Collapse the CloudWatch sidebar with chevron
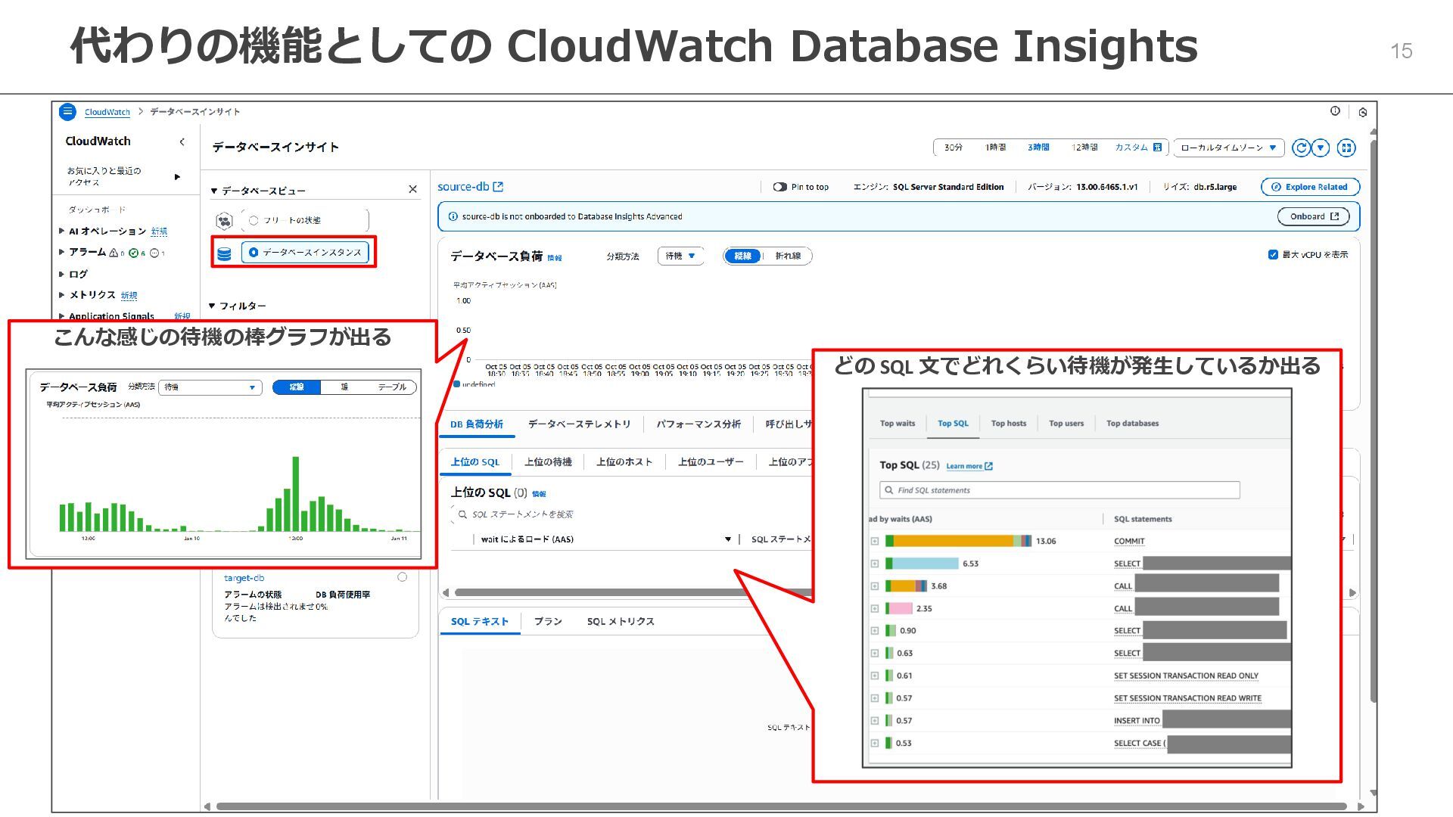Viewport: 1453px width, 817px height. click(x=182, y=141)
